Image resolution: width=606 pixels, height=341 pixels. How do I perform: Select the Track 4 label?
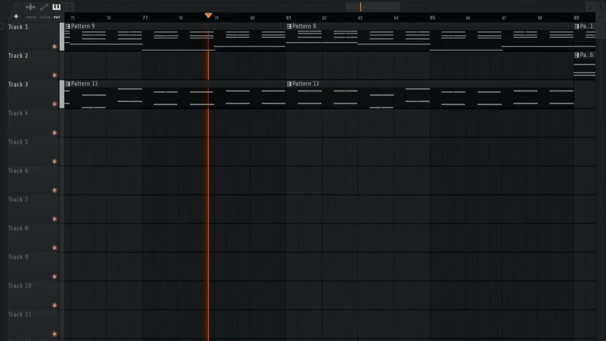point(18,113)
